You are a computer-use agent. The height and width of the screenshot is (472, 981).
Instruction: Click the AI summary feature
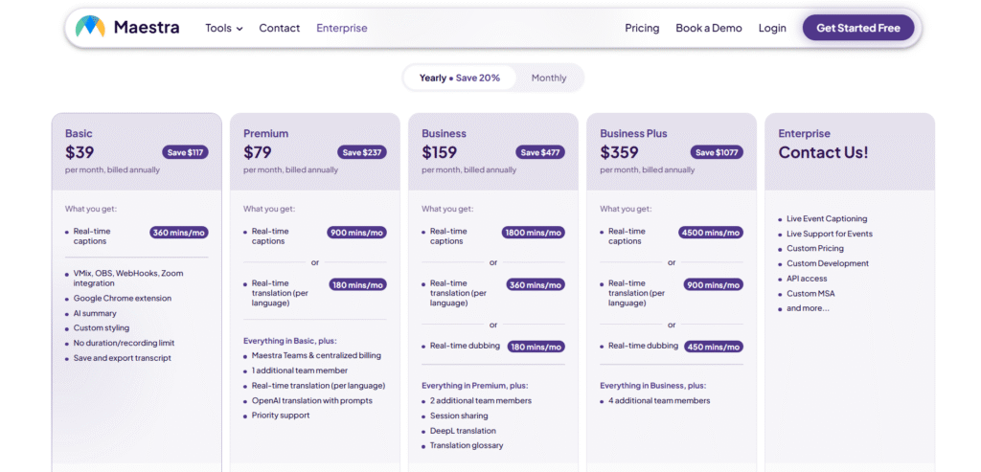tap(95, 313)
